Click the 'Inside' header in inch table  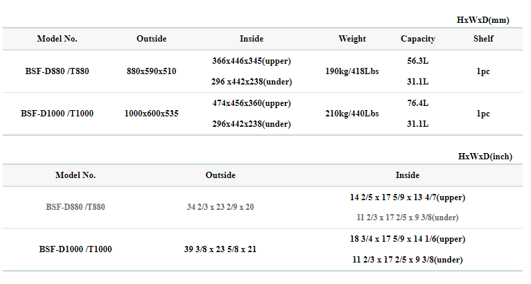(x=407, y=175)
